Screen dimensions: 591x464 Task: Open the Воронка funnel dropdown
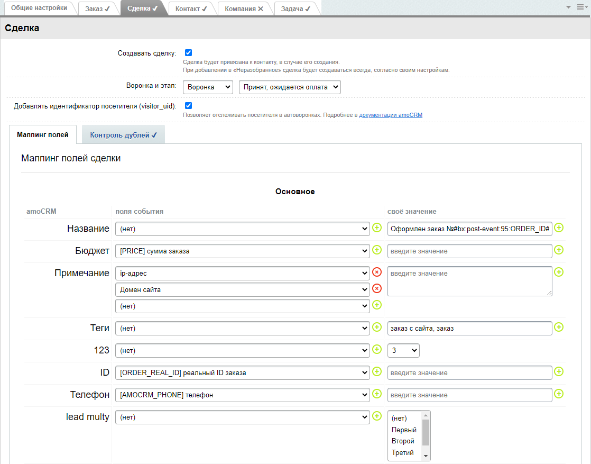point(208,87)
